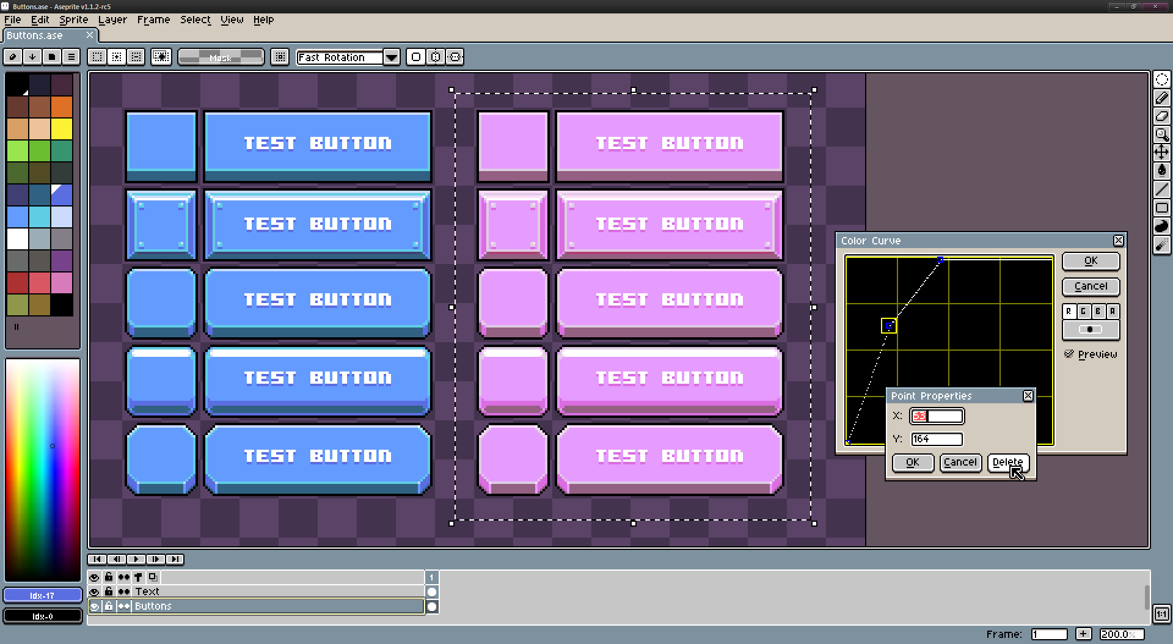Viewport: 1173px width, 644px height.
Task: Choose the Paint Bucket tool
Action: (1163, 170)
